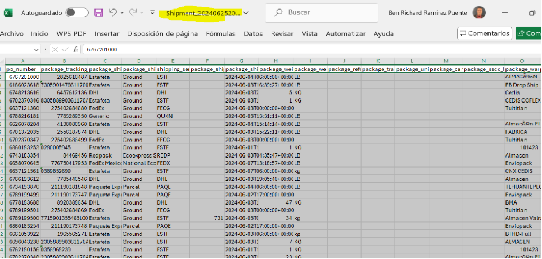
Task: Click the po_number header cell
Action: (23, 69)
